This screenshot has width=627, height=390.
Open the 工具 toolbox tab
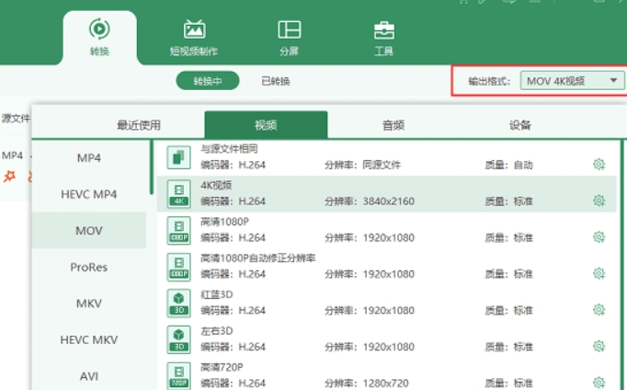(384, 38)
